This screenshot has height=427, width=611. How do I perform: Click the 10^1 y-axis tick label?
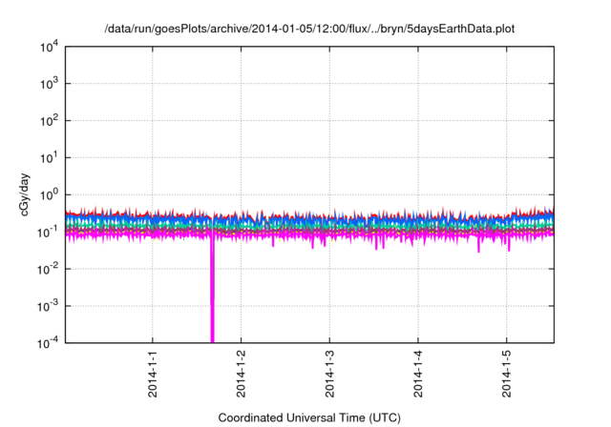click(49, 158)
